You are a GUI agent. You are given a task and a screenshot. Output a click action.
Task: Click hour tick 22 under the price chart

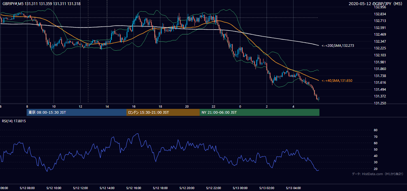tap(214, 106)
